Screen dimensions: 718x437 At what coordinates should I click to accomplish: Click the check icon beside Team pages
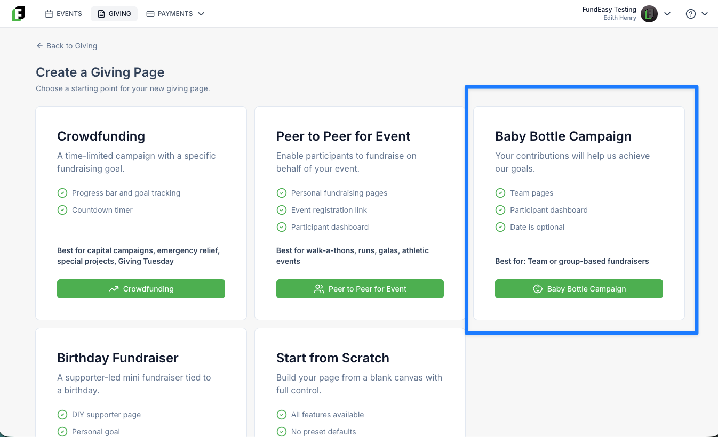(500, 193)
